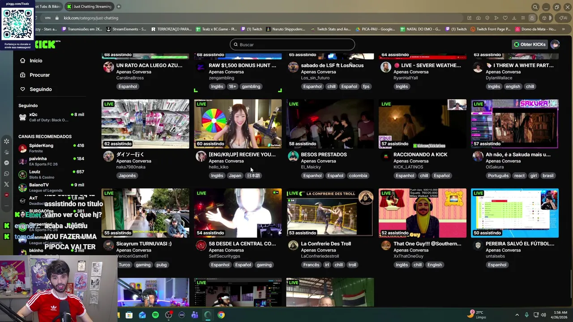
Task: Open the KICK_LATINOS stream thumbnail
Action: (x=423, y=124)
